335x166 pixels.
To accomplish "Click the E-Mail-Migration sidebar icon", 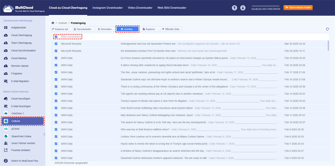I will 6,81.
